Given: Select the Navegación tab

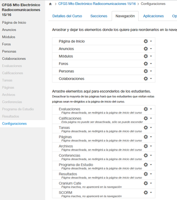Looking at the screenshot, I should coord(125,16).
